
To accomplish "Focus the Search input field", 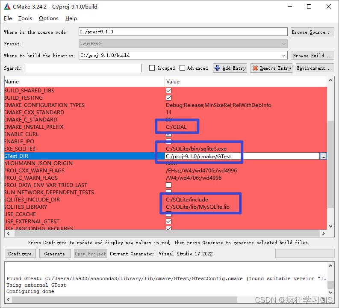I will click(x=83, y=68).
